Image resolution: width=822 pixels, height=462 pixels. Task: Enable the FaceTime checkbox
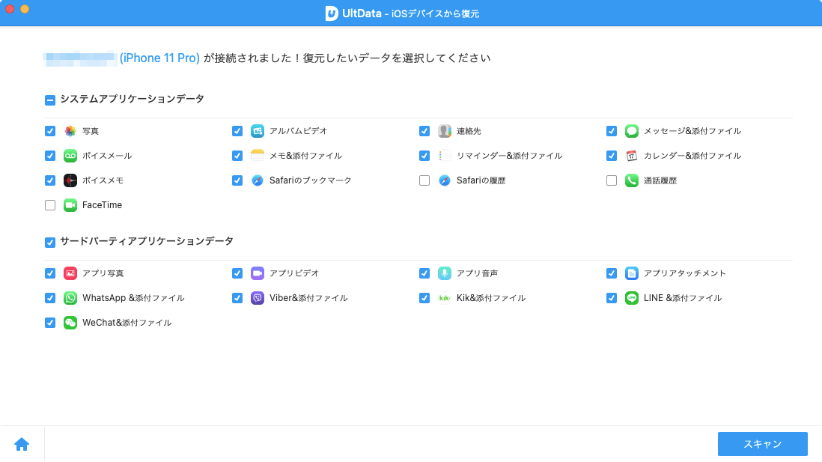click(50, 205)
